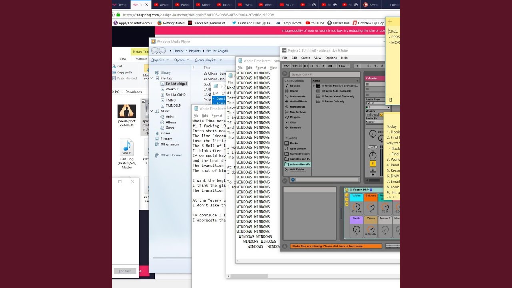
Task: Open Stream dropdown in Windows Media Player
Action: [x=181, y=60]
